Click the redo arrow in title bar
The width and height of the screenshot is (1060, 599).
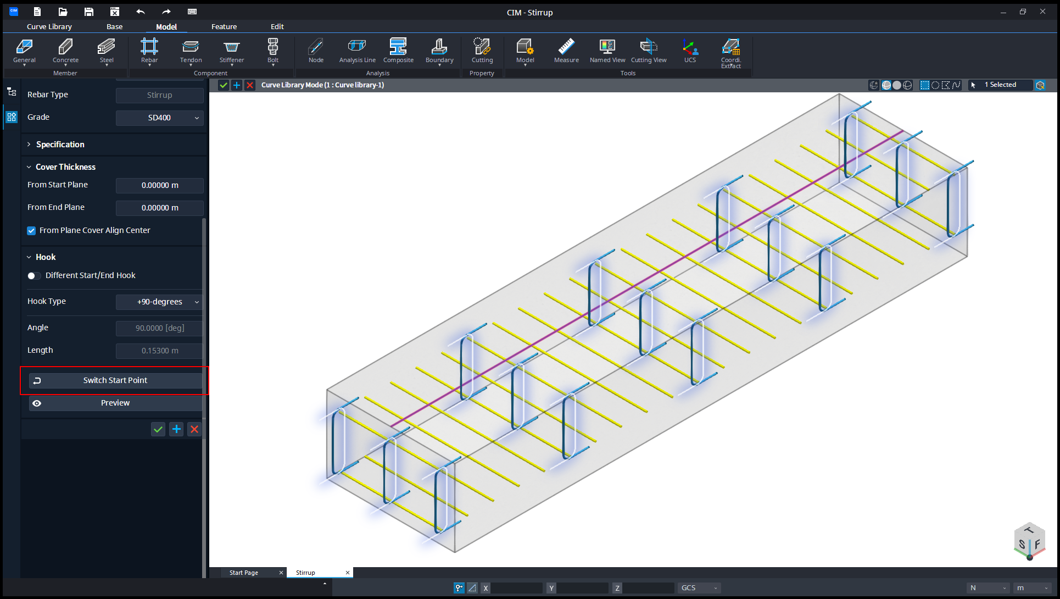pyautogui.click(x=166, y=12)
